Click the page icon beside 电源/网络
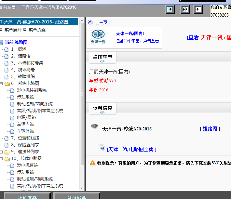This screenshot has height=199, width=231. 12,118
